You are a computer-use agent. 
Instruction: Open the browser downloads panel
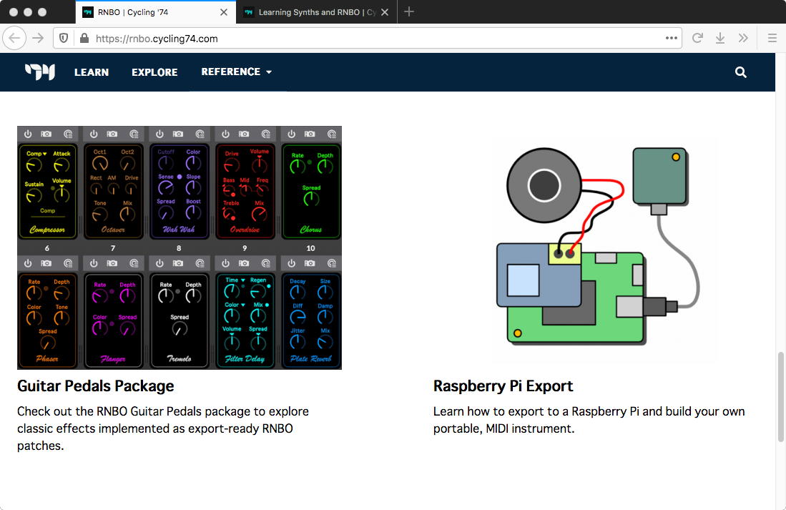[719, 38]
